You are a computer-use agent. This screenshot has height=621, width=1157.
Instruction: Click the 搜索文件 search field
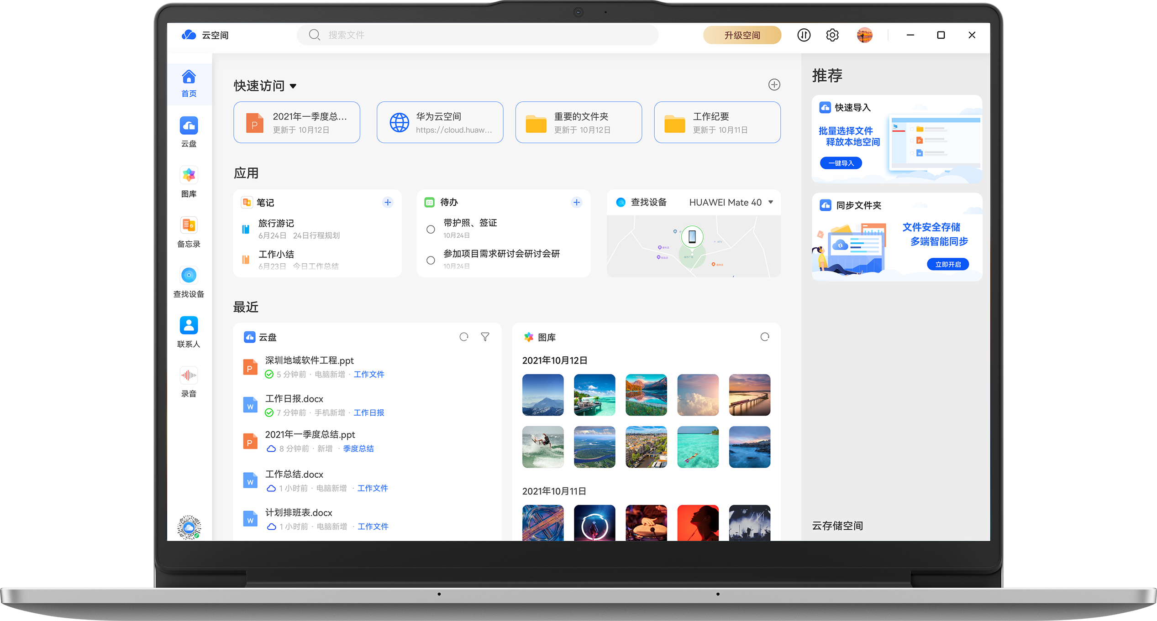click(x=477, y=35)
